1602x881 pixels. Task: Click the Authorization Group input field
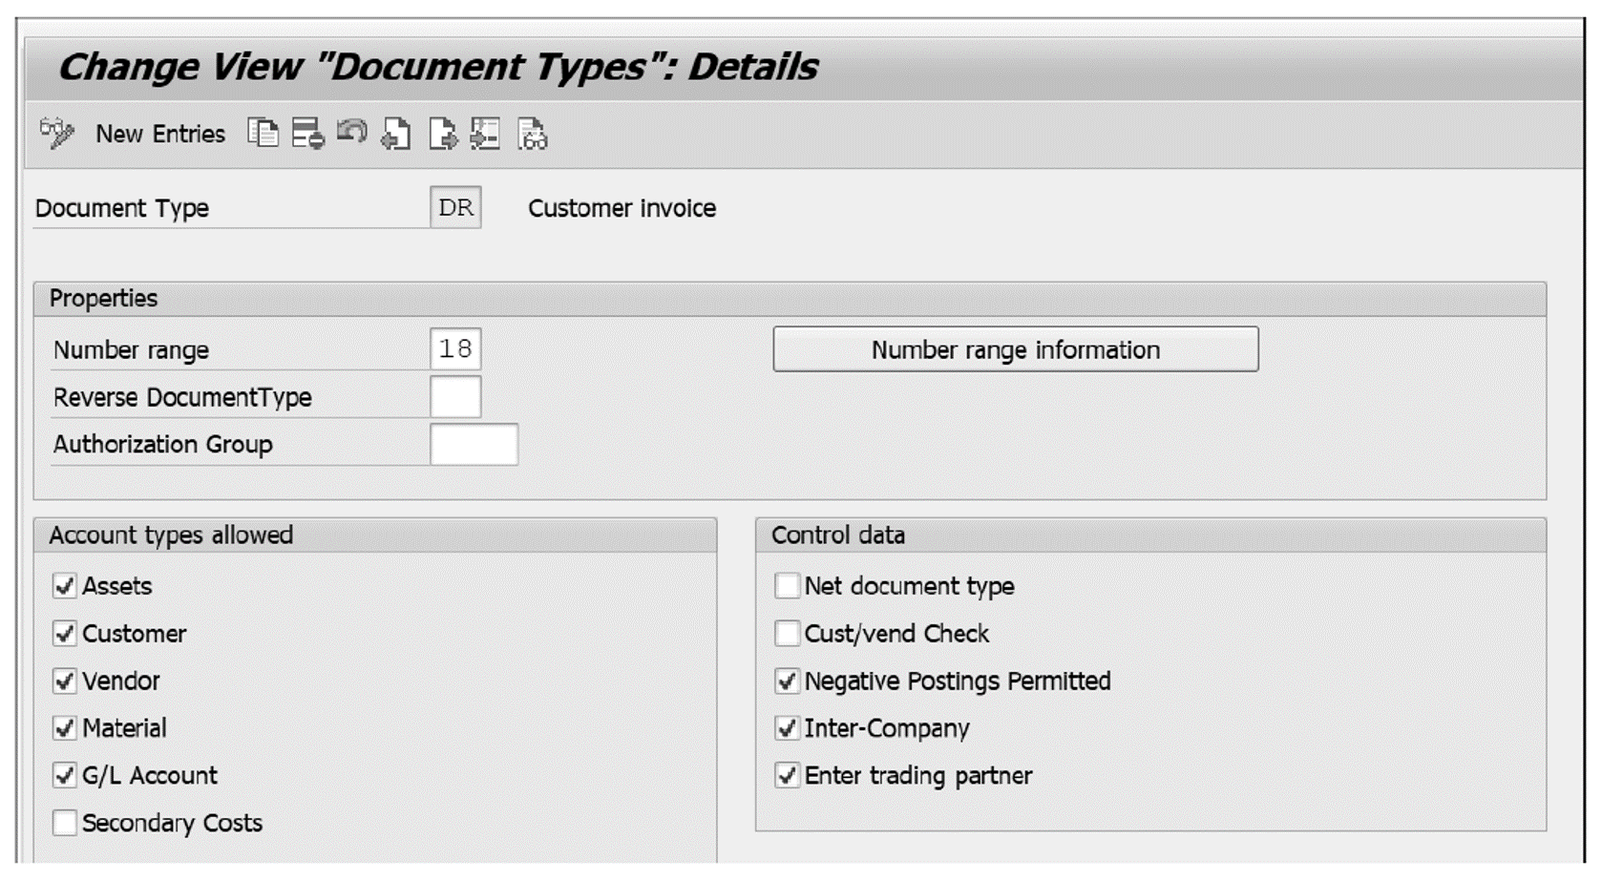click(x=475, y=443)
